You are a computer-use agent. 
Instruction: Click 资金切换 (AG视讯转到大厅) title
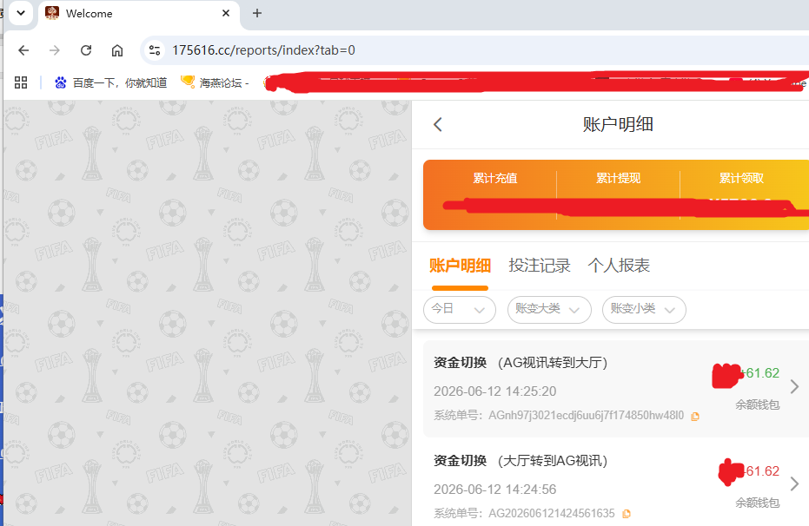pyautogui.click(x=521, y=363)
